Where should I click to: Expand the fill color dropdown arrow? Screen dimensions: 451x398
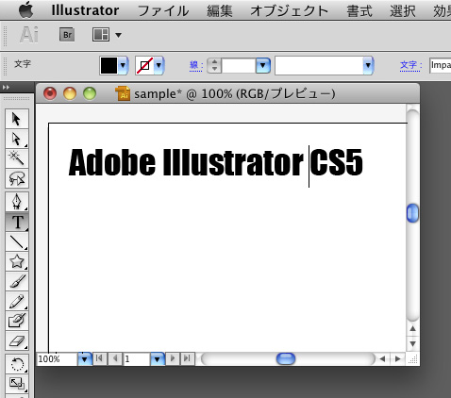point(123,65)
